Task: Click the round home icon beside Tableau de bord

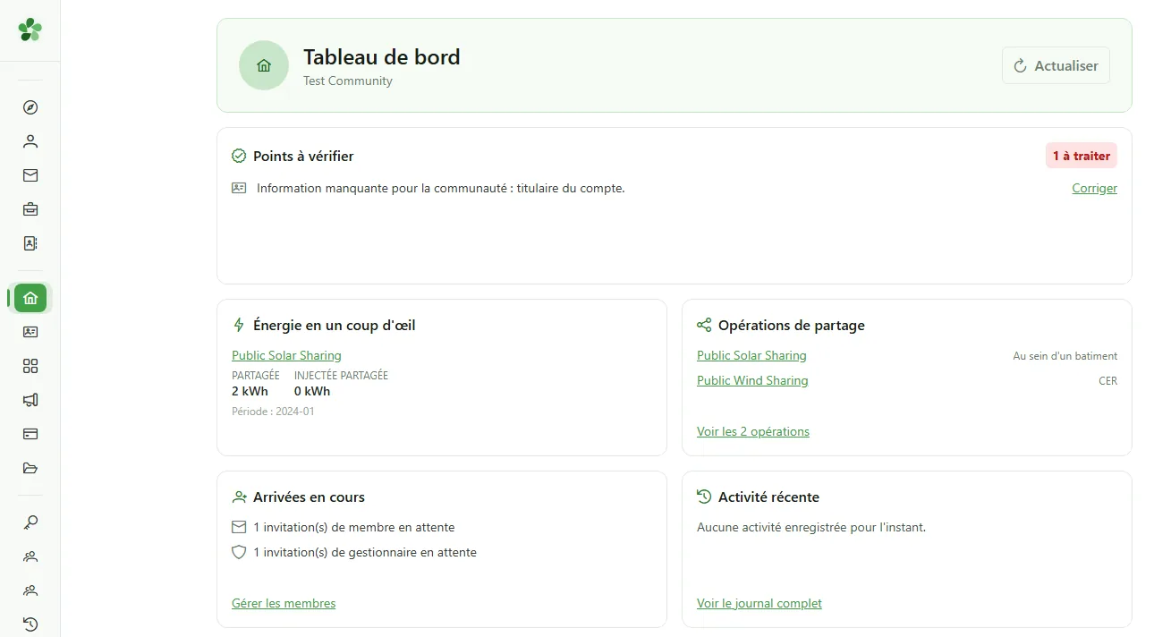Action: tap(264, 65)
